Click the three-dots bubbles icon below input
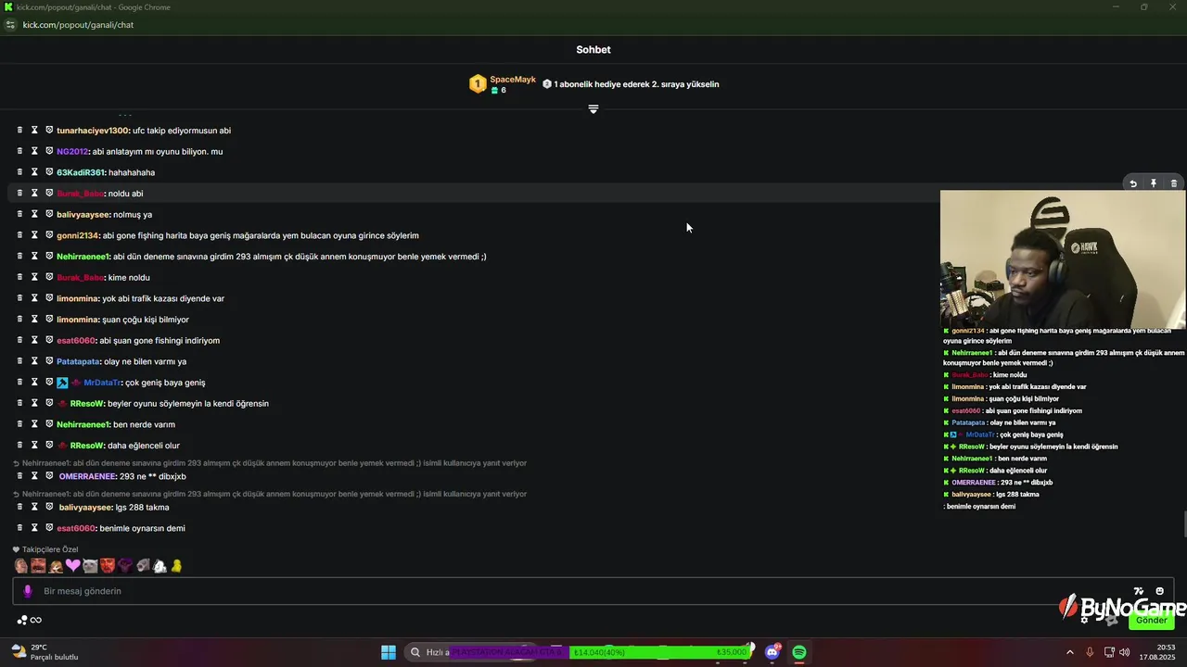1187x667 pixels. pos(21,620)
